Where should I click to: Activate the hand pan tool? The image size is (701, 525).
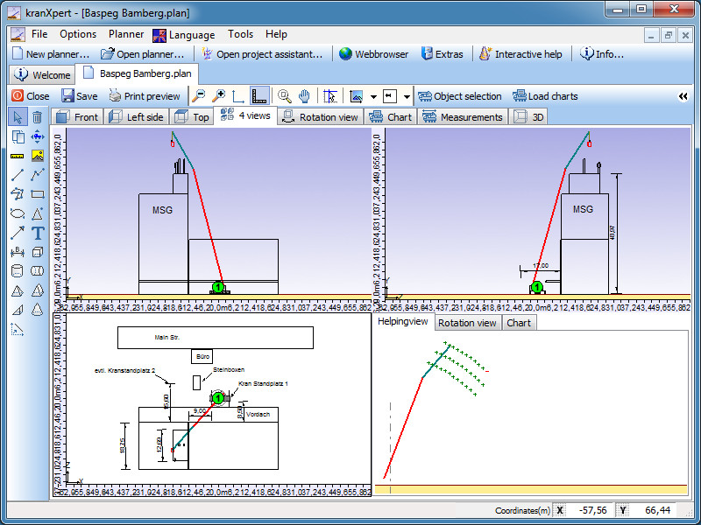[x=304, y=96]
